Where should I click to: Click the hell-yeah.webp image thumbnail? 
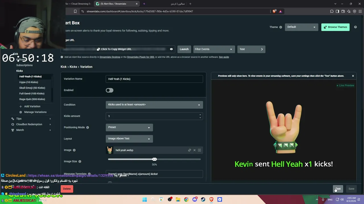click(110, 150)
